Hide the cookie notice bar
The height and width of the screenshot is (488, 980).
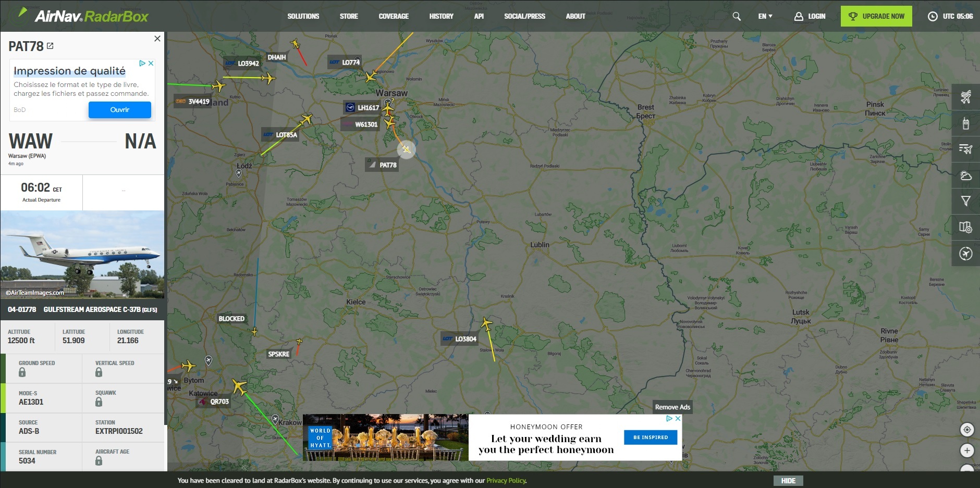click(788, 481)
